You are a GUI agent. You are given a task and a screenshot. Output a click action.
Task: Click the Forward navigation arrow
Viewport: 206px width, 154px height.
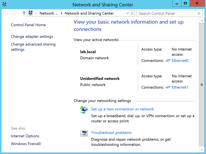tap(13, 13)
